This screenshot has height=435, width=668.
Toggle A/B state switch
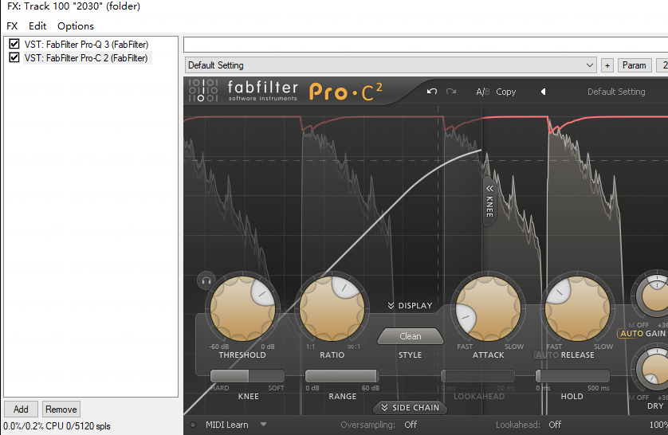point(483,92)
